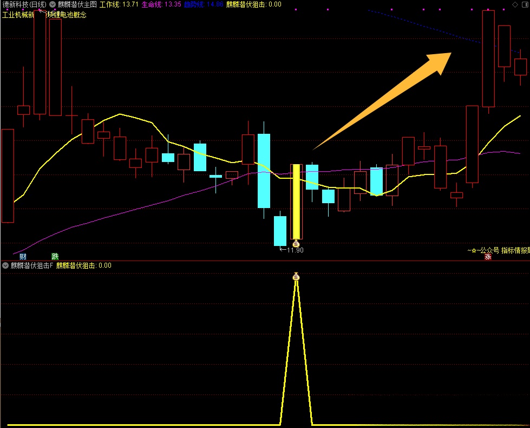Expand the 麒麟潜伏狙击F sub-chart dropdown arrow
The image size is (530, 428).
tap(5, 265)
